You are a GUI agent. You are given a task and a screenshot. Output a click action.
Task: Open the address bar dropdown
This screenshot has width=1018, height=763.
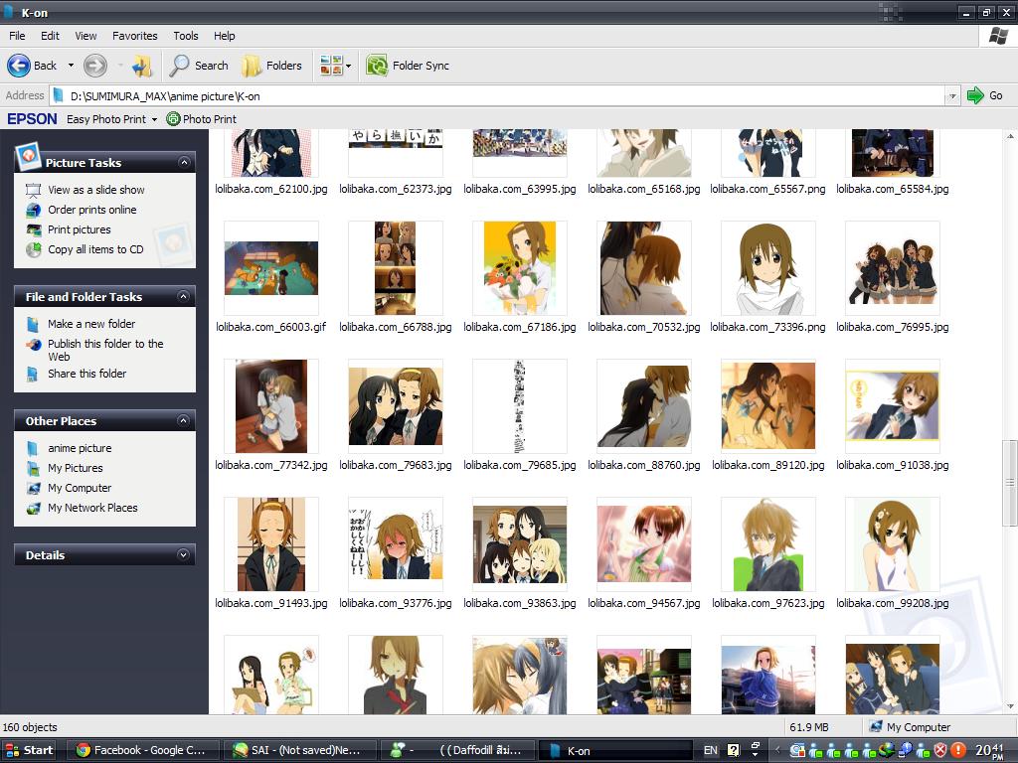click(952, 96)
